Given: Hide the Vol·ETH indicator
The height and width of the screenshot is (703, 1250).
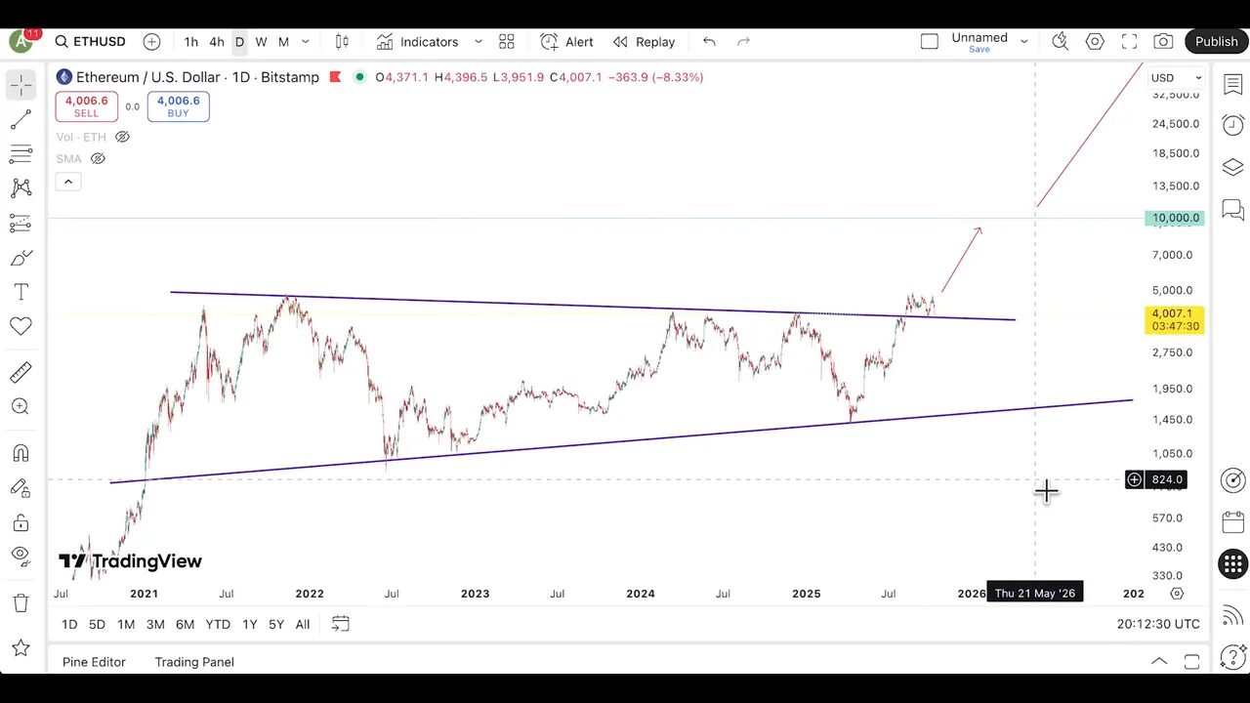Looking at the screenshot, I should tap(122, 137).
